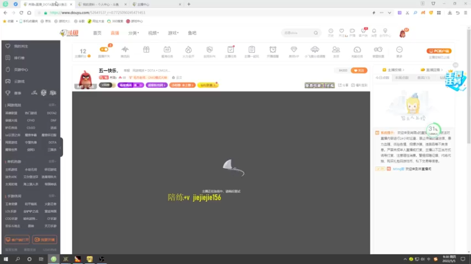Open the streamer task checklist icon
This screenshot has width=471, height=264.
coord(231,49)
